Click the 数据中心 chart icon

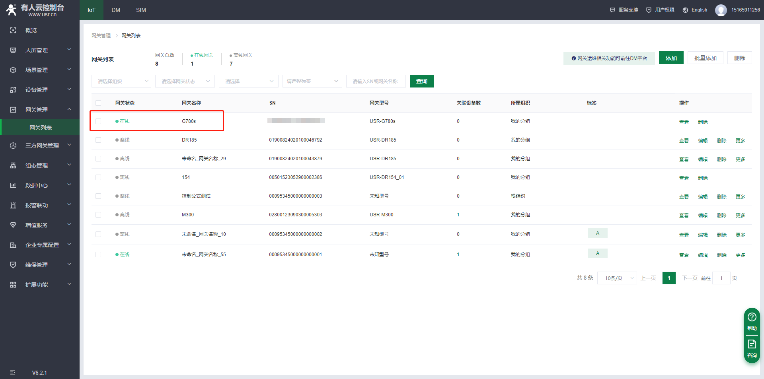[x=13, y=185]
